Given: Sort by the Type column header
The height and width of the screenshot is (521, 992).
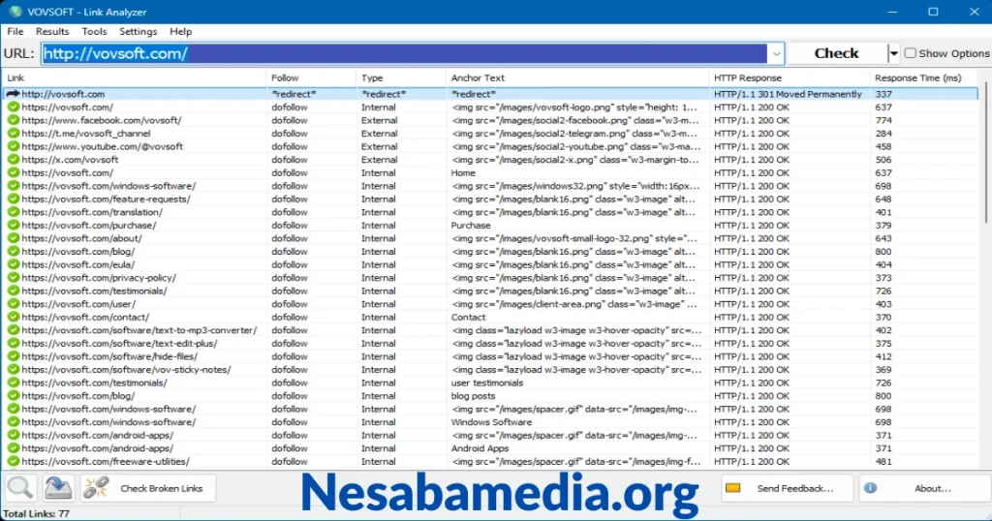Looking at the screenshot, I should 401,77.
